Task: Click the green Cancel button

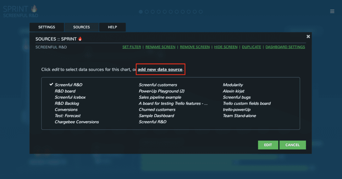Action: 292,145
